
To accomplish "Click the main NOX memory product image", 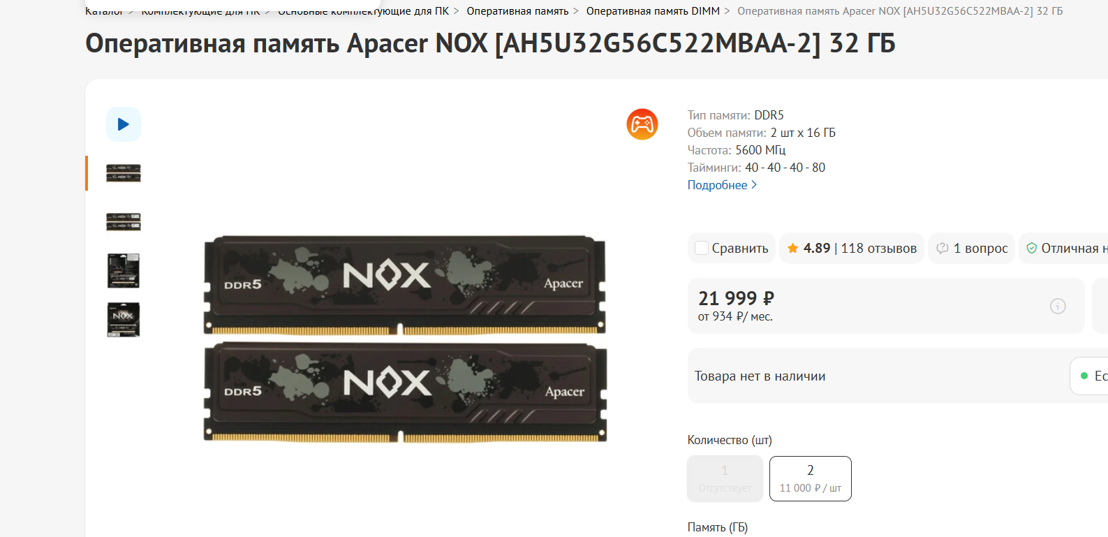I will 405,339.
